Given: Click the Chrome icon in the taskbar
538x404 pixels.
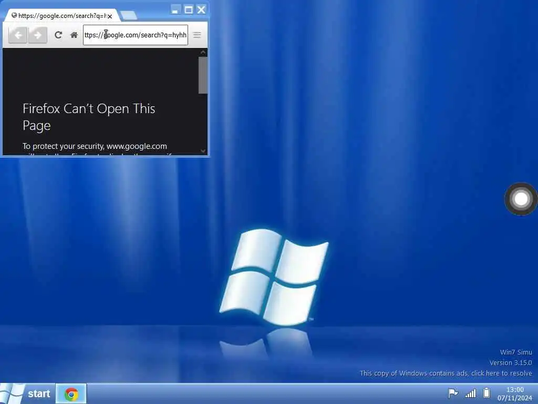Looking at the screenshot, I should (71, 394).
